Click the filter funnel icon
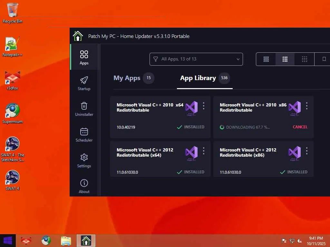Screen dimensions: 330x247 pyautogui.click(x=156, y=59)
